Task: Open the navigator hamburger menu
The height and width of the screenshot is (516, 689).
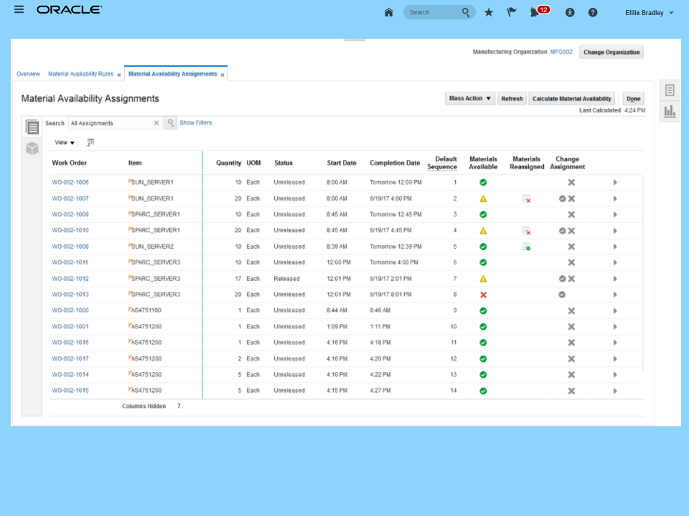Action: pyautogui.click(x=19, y=10)
